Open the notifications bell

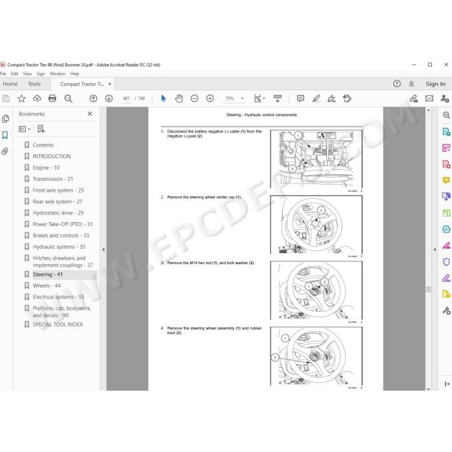click(x=411, y=83)
